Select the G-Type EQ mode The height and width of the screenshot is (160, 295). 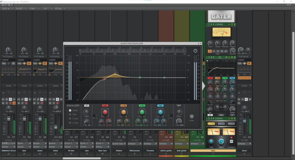click(x=70, y=123)
